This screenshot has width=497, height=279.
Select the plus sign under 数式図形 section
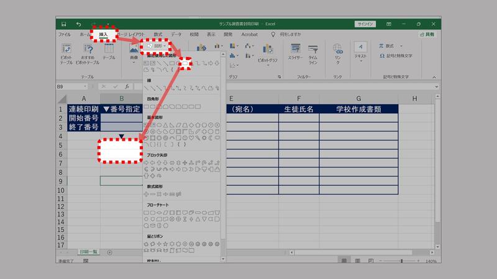pyautogui.click(x=146, y=194)
